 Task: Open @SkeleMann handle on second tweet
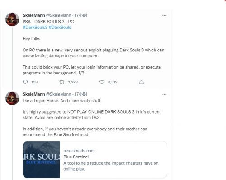tap(58, 94)
